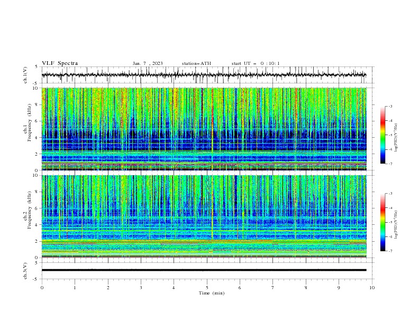Click the 'station=ATH' label

click(196, 63)
